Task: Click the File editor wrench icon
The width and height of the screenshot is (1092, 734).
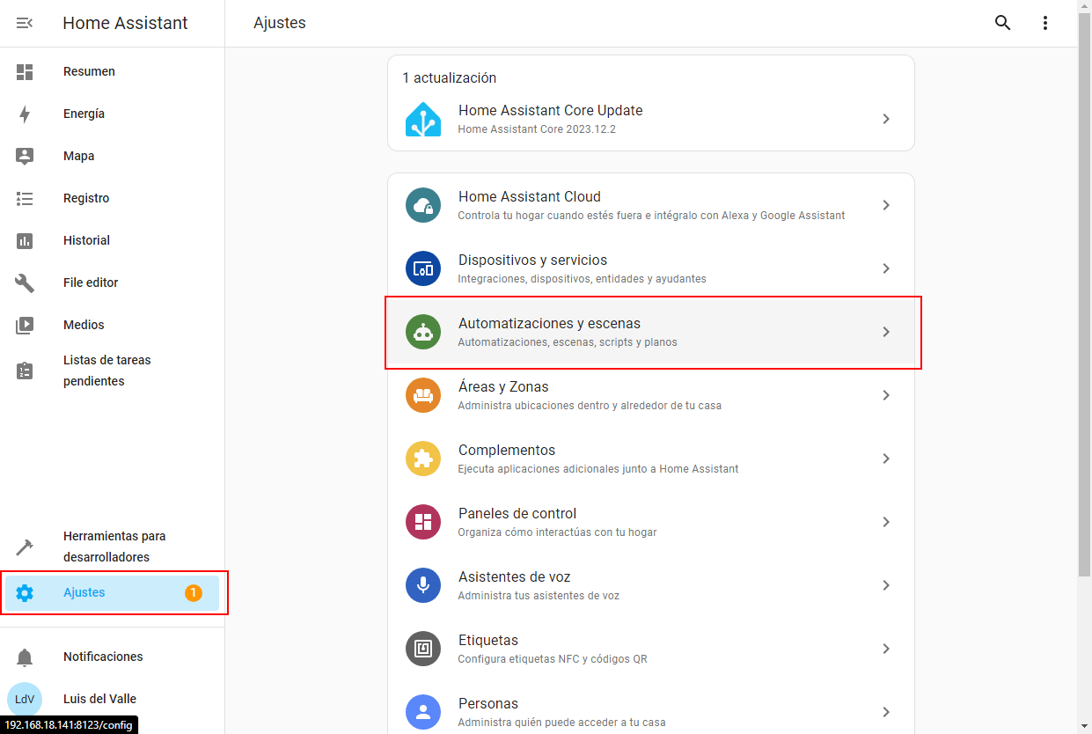Action: point(25,283)
